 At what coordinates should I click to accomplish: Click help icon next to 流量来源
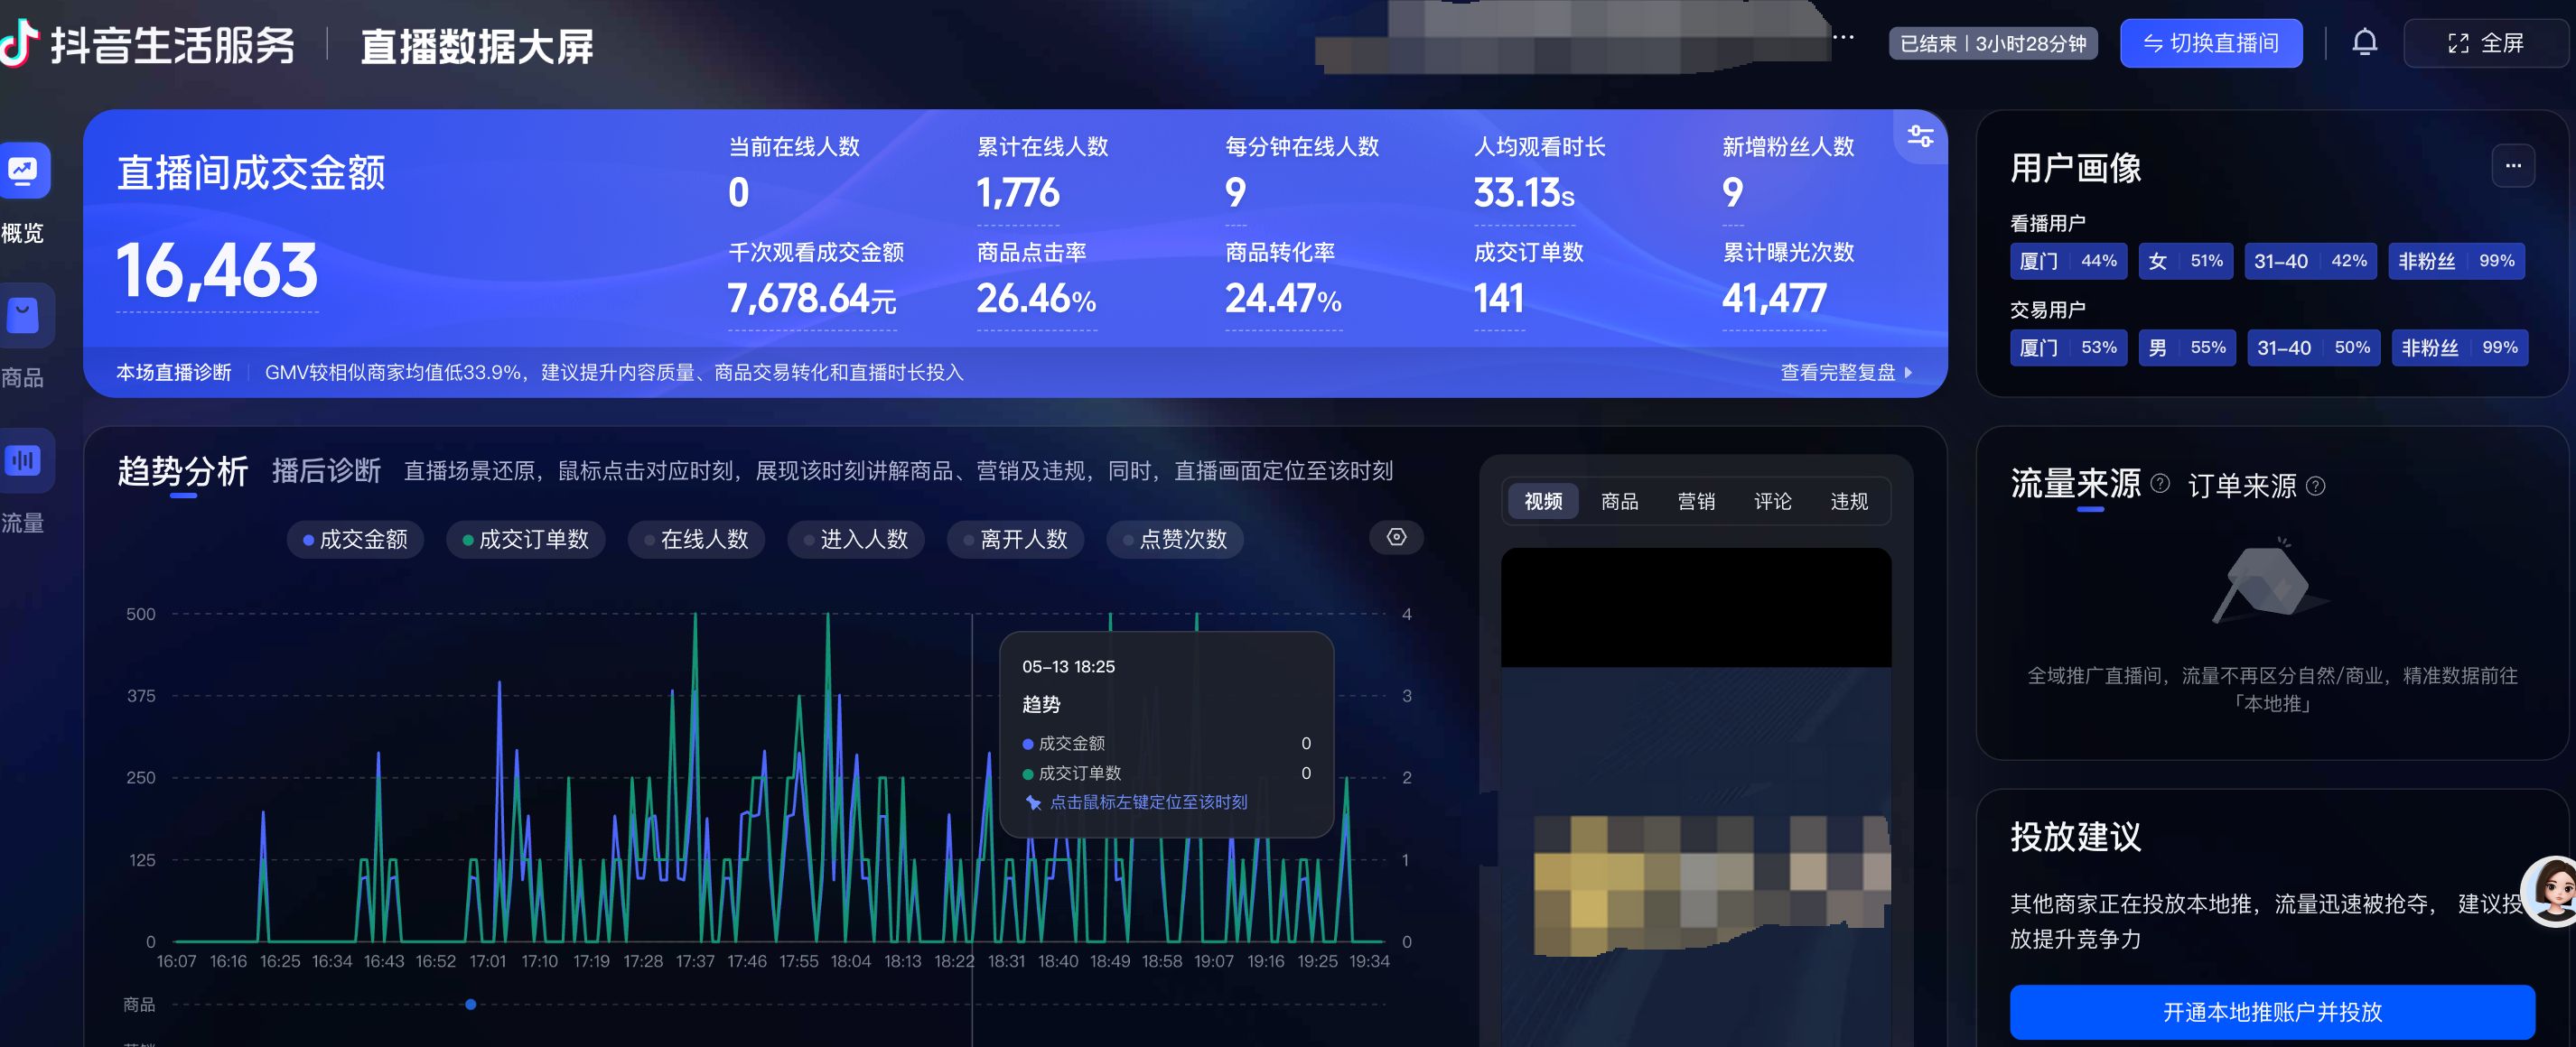[2160, 484]
